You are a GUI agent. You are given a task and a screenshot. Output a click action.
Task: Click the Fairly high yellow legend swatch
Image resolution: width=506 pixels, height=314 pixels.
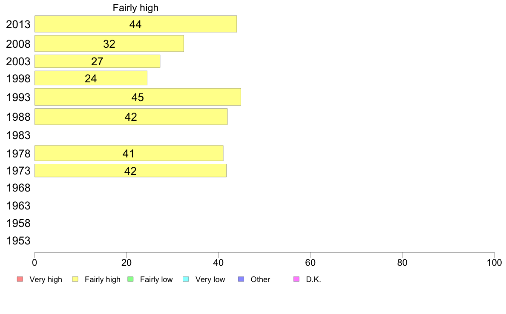tap(75, 279)
